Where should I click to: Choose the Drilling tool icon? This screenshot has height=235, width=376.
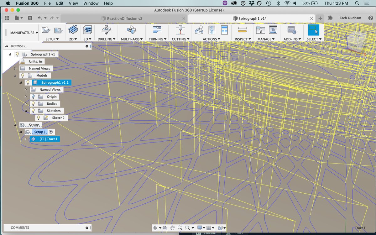[x=107, y=30]
